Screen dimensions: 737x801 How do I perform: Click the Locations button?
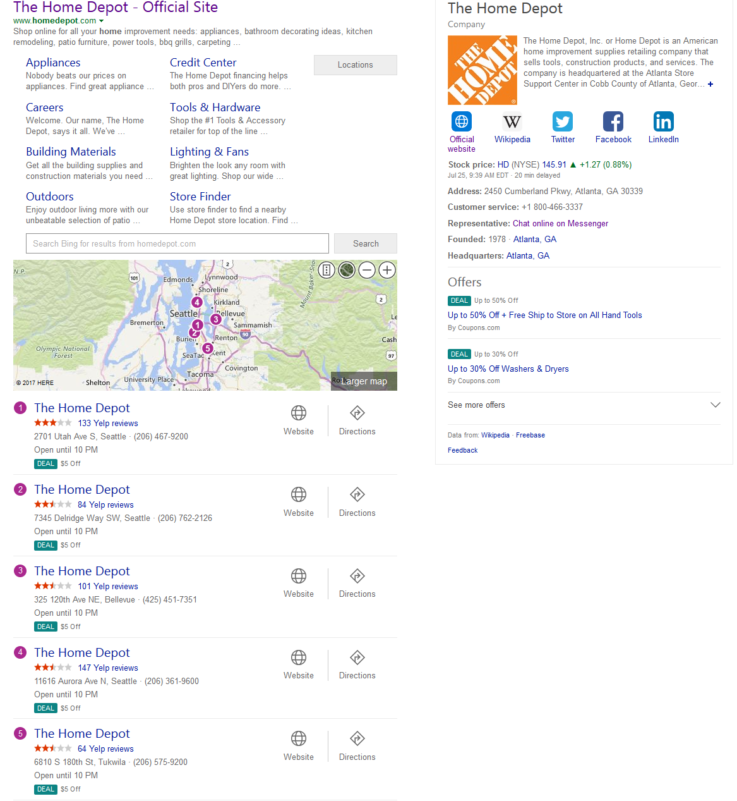coord(355,65)
